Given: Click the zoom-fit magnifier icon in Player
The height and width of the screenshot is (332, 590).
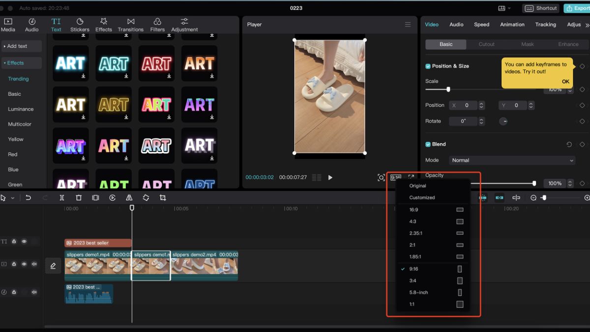Looking at the screenshot, I should tap(381, 178).
